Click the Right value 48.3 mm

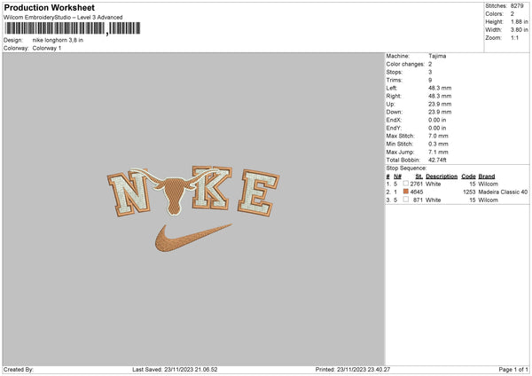tap(440, 96)
